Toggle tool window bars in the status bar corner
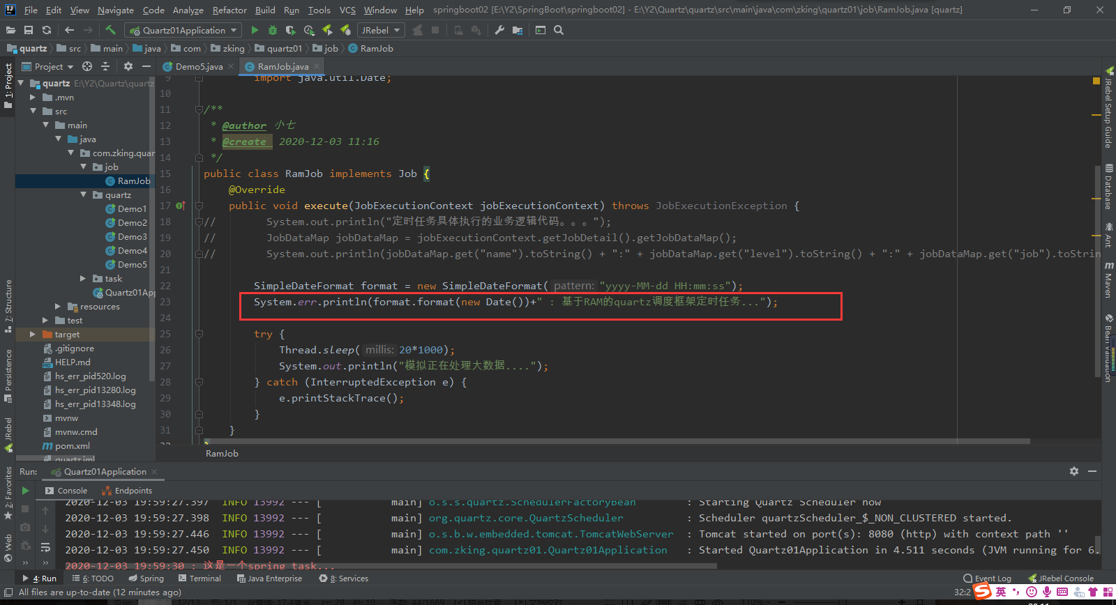The image size is (1116, 605). click(x=8, y=592)
